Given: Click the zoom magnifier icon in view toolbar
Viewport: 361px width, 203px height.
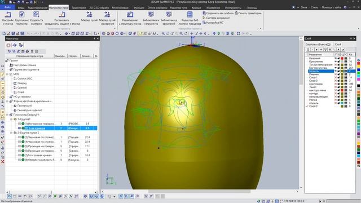Looking at the screenshot, I should tap(163, 34).
